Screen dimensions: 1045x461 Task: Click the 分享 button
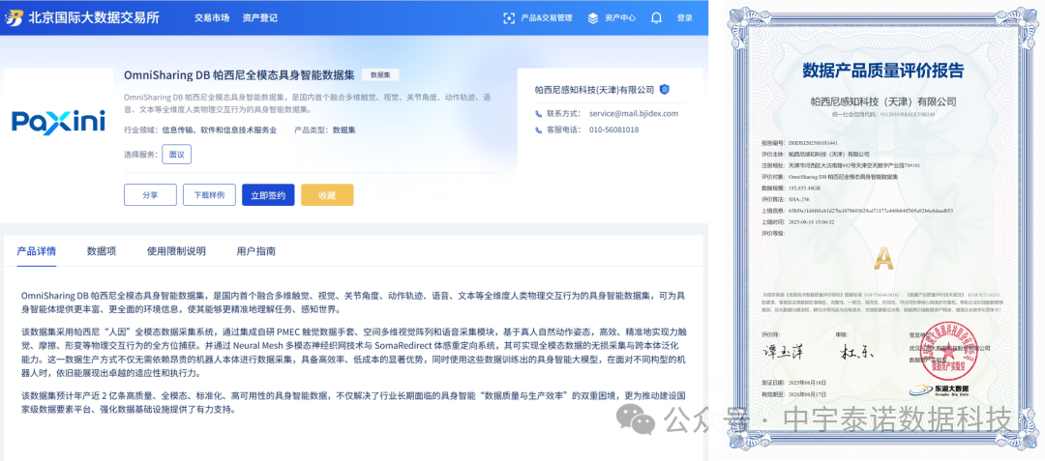click(150, 195)
